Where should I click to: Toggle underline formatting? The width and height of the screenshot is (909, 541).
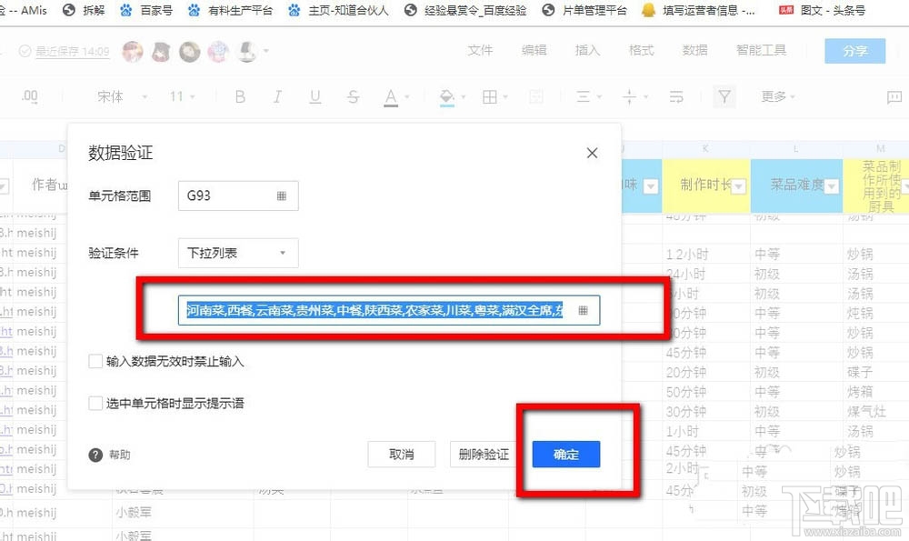(315, 96)
